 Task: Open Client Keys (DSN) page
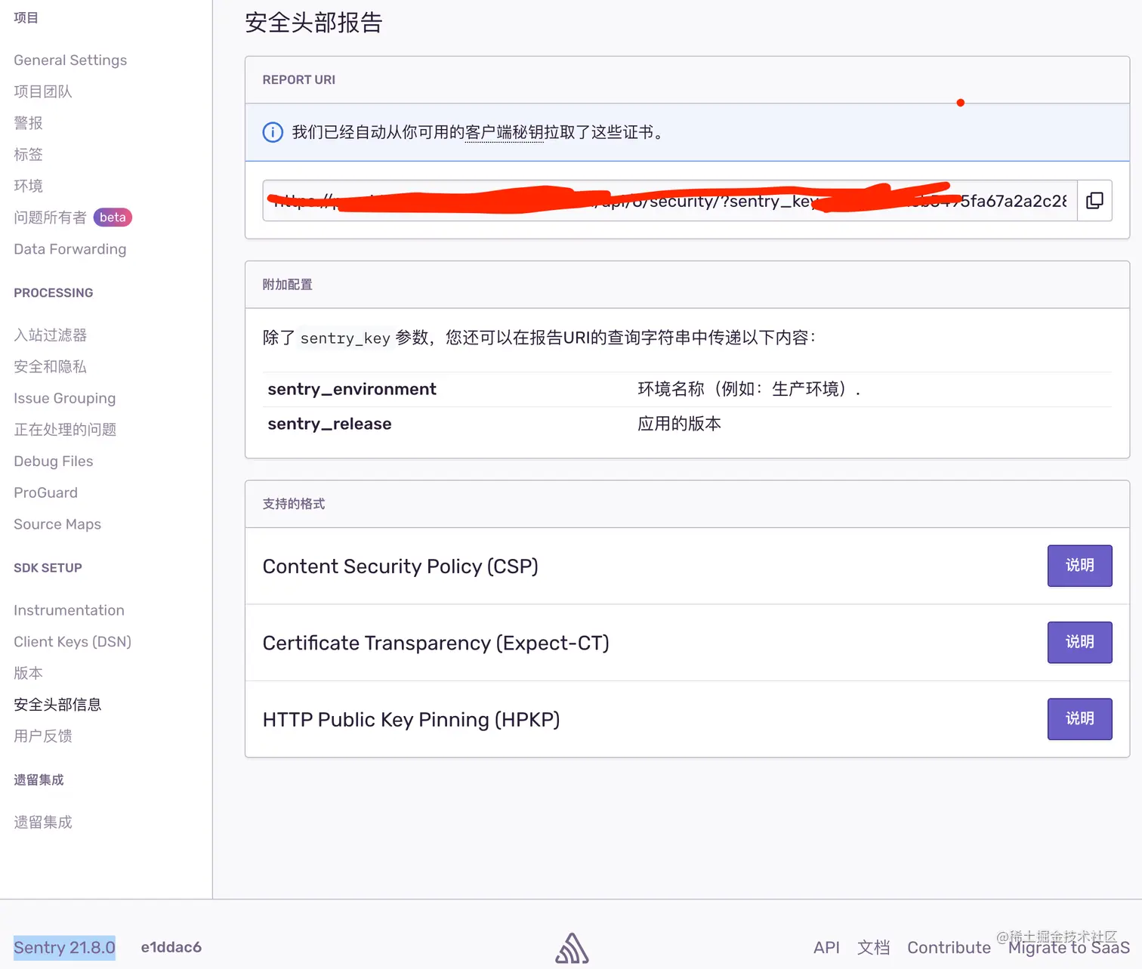(x=73, y=642)
